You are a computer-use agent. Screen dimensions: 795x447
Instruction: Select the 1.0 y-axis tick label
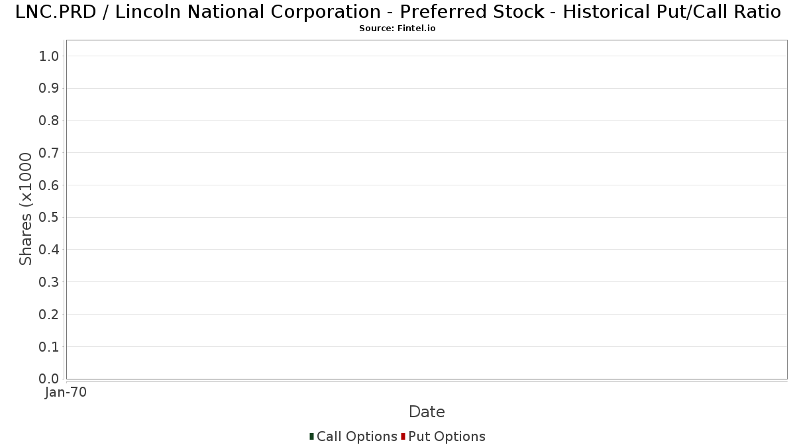point(50,56)
